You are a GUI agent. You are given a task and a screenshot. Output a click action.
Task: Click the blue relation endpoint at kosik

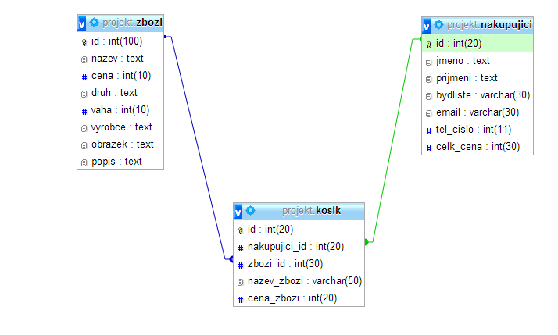(231, 258)
